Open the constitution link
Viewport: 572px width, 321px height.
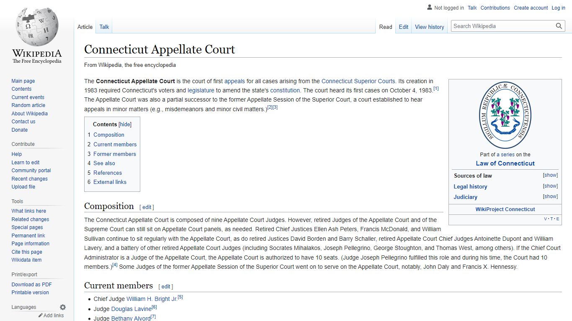(x=285, y=90)
